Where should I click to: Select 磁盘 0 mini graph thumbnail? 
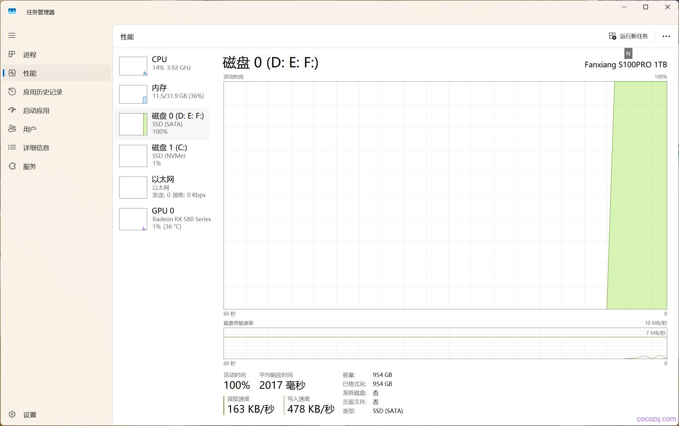tap(133, 124)
